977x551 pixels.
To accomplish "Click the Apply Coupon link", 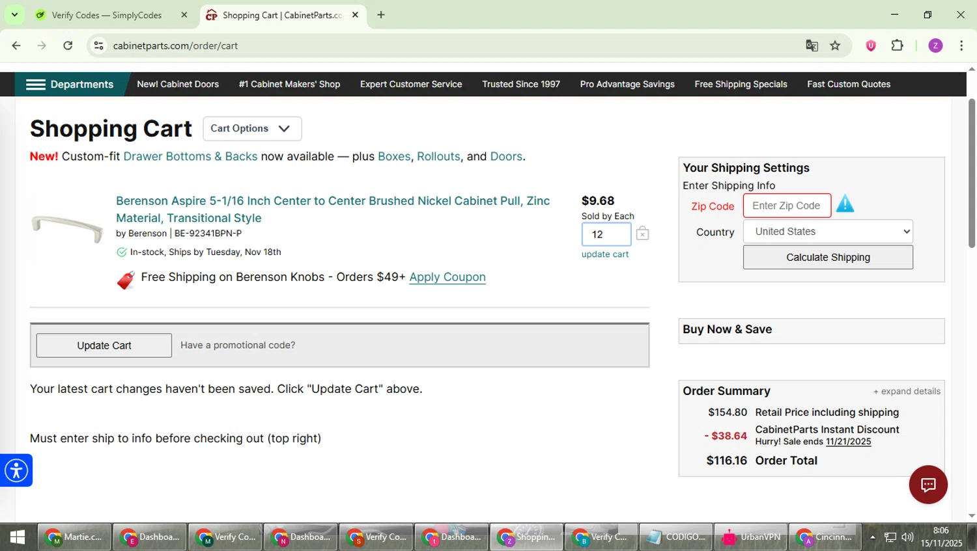I will [x=447, y=277].
